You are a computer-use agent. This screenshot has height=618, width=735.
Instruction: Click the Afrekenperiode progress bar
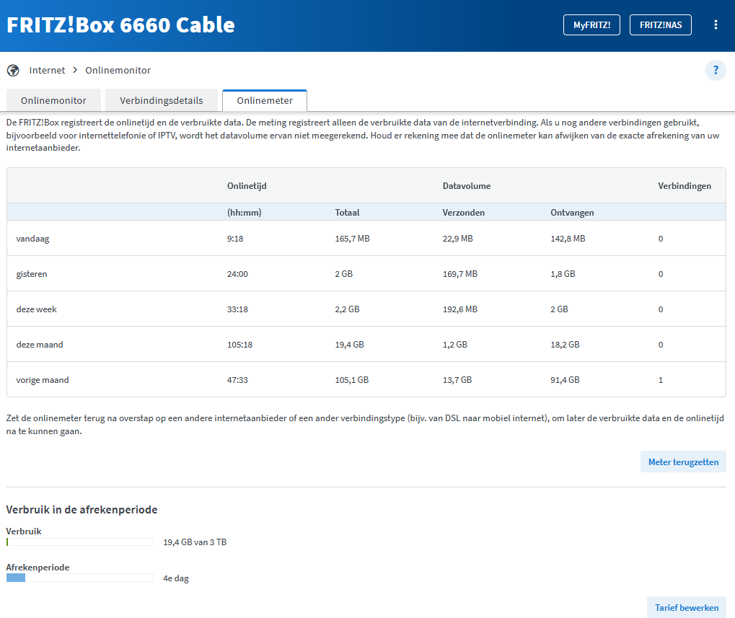coord(79,578)
